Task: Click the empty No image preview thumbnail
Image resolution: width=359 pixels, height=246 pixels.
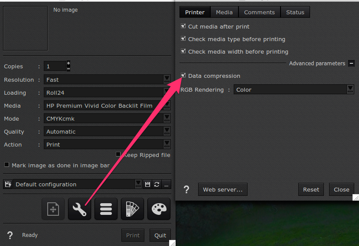Action: [x=26, y=29]
